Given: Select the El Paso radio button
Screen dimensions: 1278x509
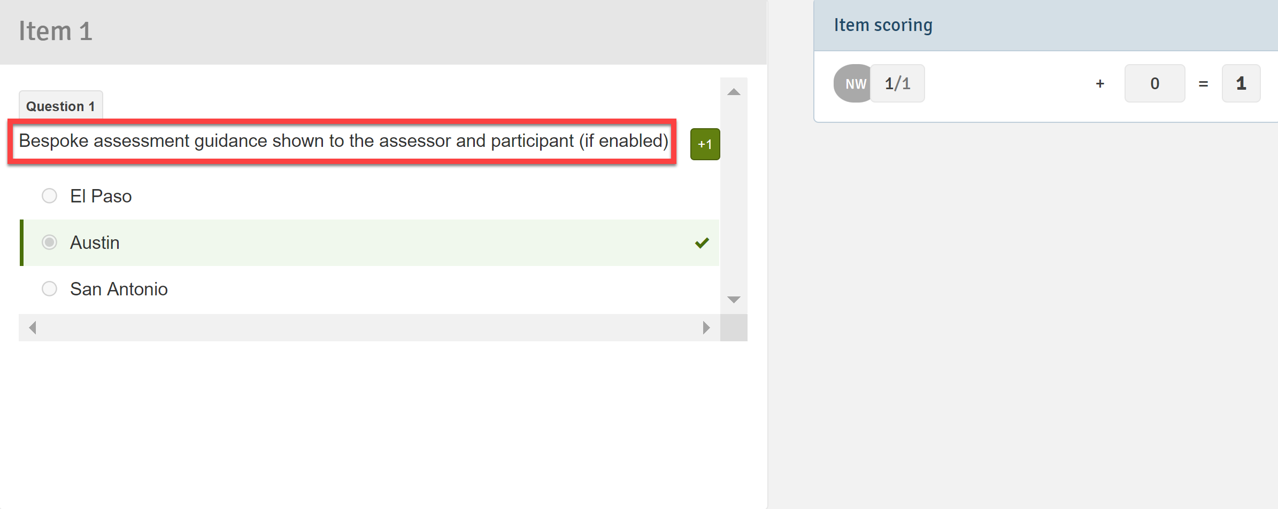Looking at the screenshot, I should coord(49,196).
